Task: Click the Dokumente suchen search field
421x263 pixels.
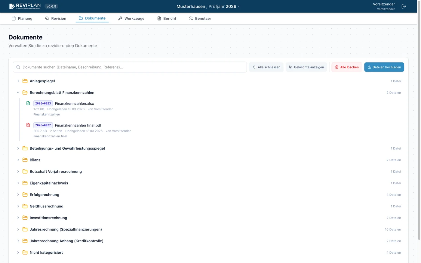Action: (x=132, y=67)
